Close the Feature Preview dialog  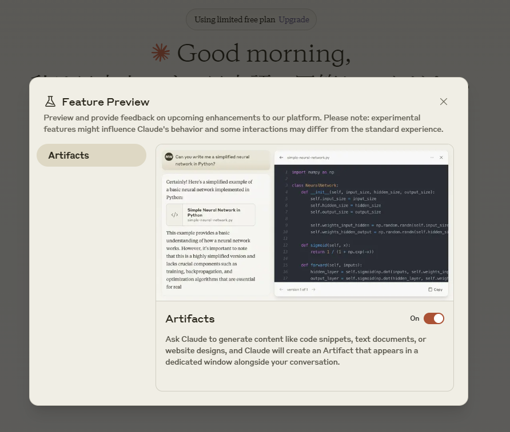pos(444,102)
